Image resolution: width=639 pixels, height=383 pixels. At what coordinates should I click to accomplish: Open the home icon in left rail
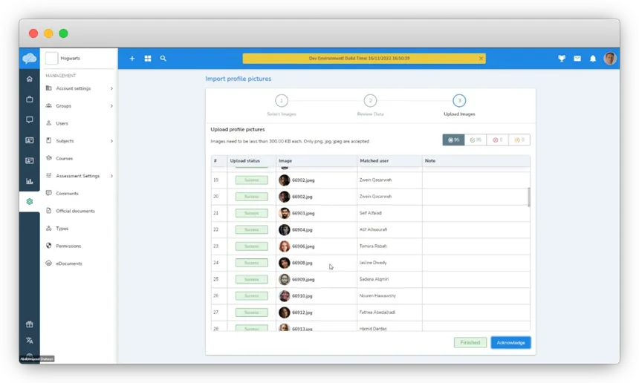click(x=29, y=79)
